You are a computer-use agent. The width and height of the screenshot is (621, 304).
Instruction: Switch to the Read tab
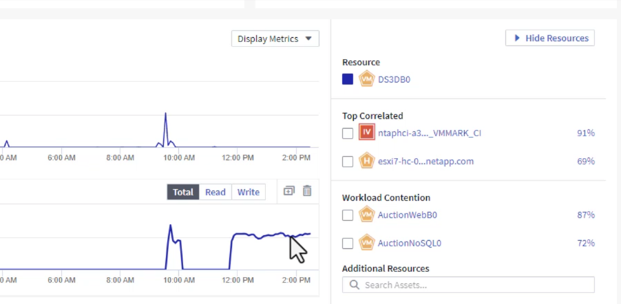pos(215,193)
